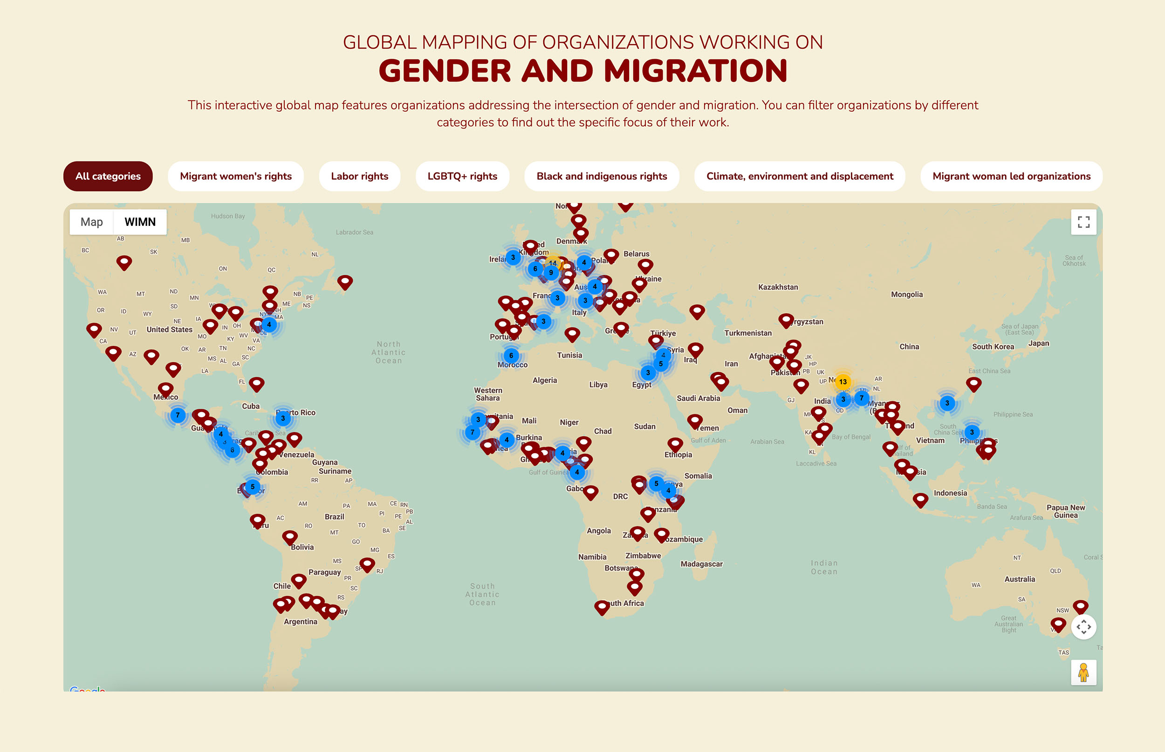
Task: Click the marker in Kyrgyzstan
Action: click(x=786, y=321)
